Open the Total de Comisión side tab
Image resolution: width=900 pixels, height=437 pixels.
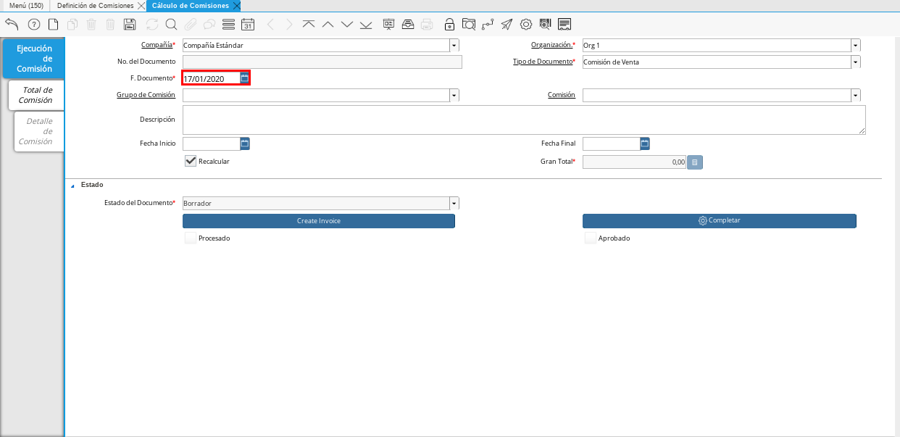click(x=37, y=95)
